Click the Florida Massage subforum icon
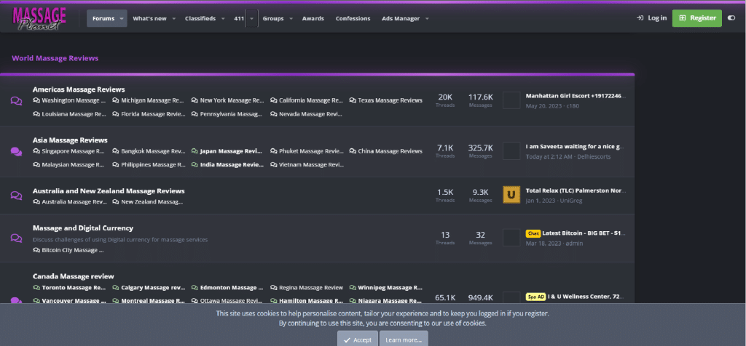The width and height of the screenshot is (746, 346). (116, 114)
